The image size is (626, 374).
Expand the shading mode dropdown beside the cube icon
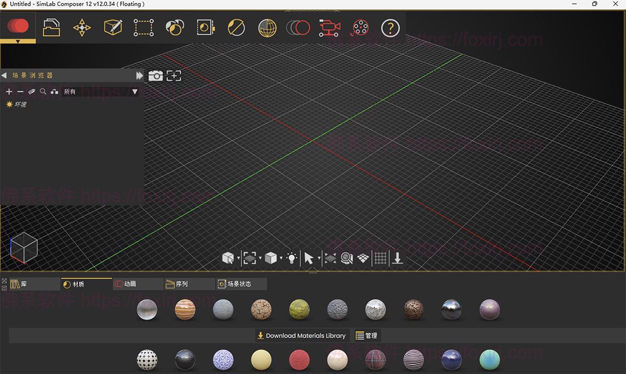281,258
